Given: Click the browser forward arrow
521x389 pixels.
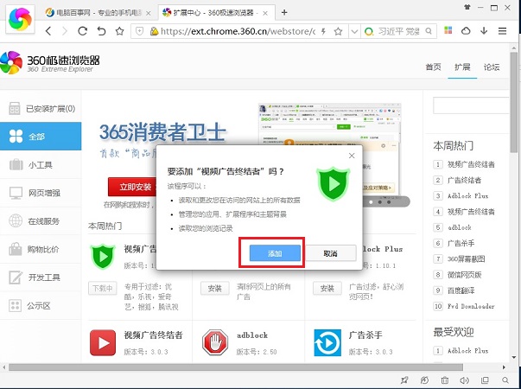Looking at the screenshot, I should 65,31.
